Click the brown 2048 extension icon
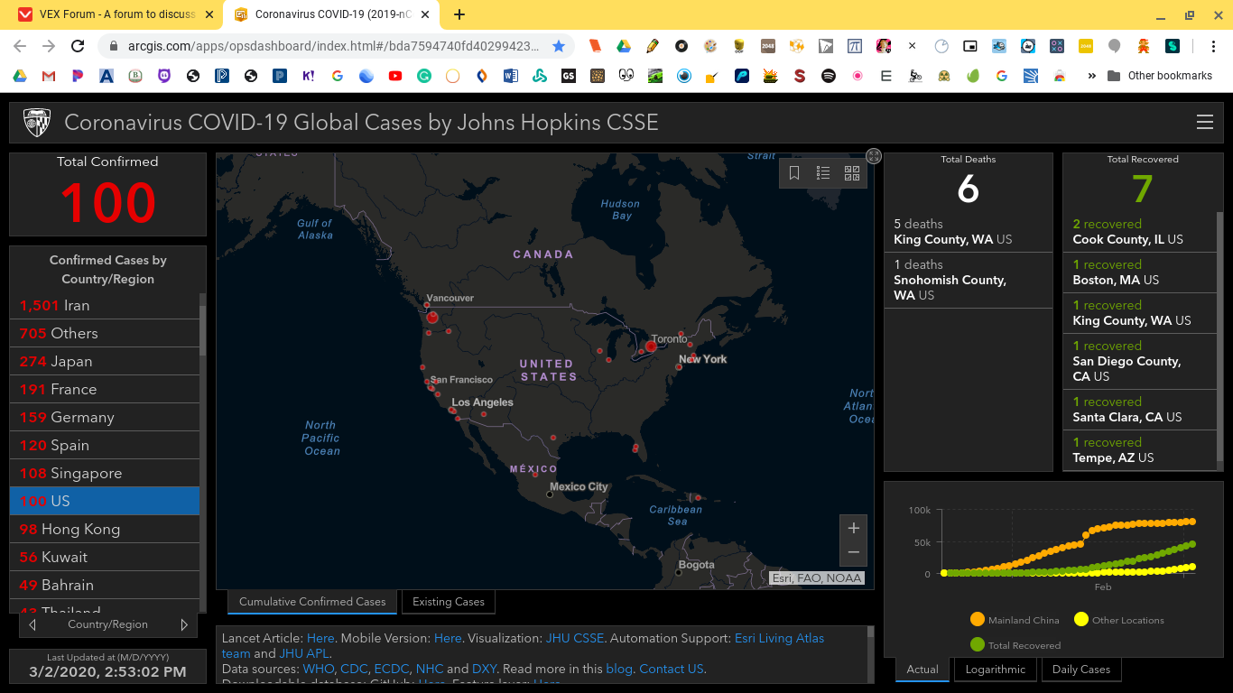 coord(768,46)
